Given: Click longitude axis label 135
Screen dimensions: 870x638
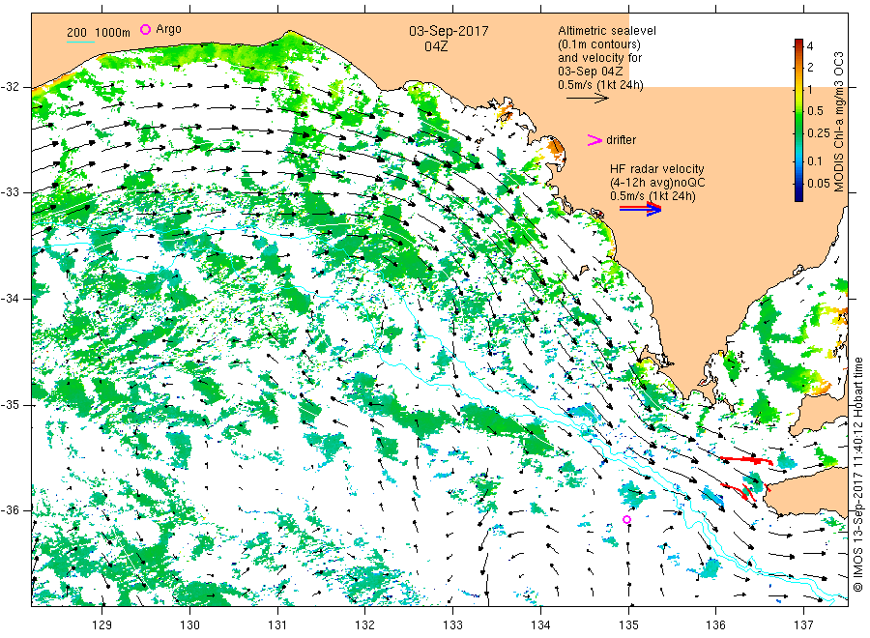Looking at the screenshot, I should [x=628, y=625].
